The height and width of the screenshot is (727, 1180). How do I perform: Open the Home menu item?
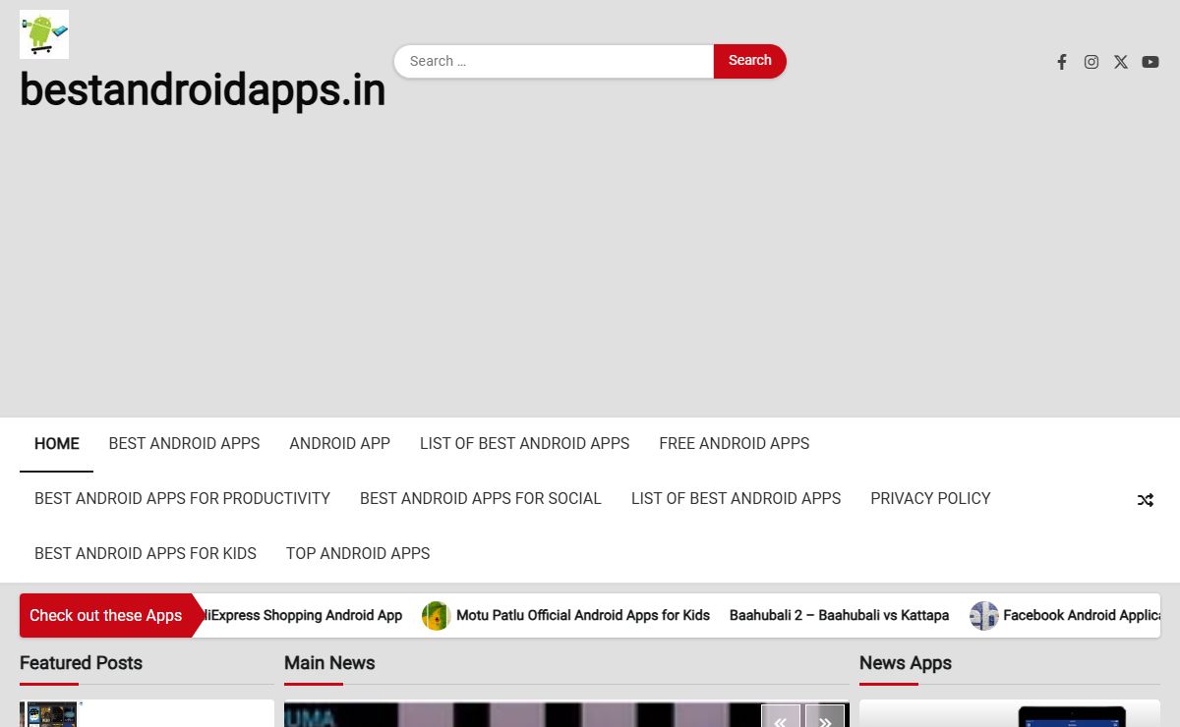[x=57, y=444]
